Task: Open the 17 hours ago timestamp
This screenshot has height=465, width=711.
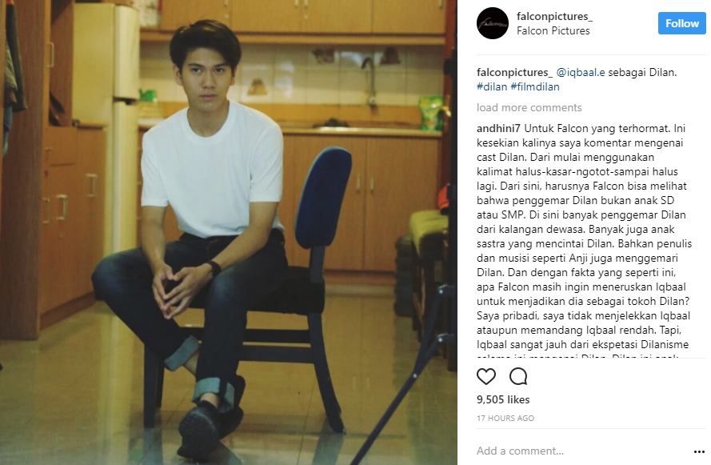Action: pyautogui.click(x=505, y=419)
